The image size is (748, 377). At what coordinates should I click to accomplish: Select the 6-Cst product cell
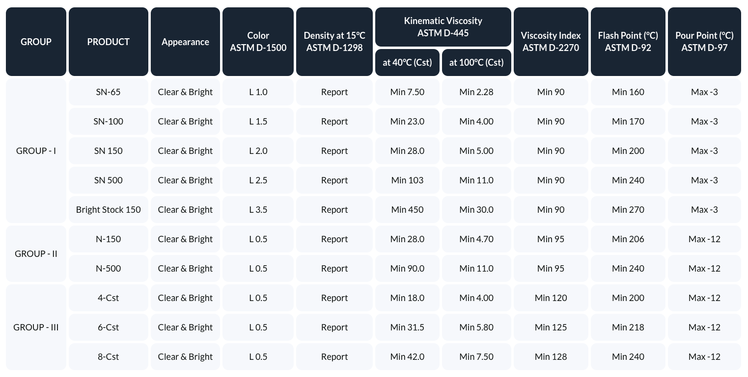(x=108, y=327)
